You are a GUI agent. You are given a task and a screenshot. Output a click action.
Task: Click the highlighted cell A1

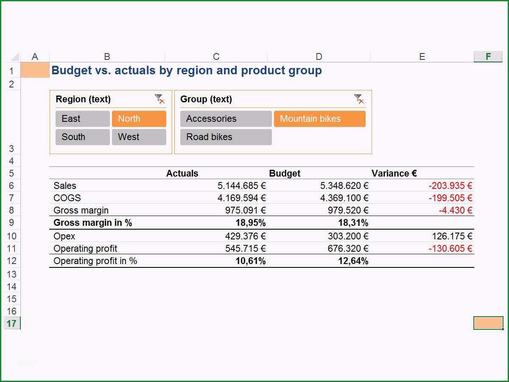pyautogui.click(x=35, y=70)
